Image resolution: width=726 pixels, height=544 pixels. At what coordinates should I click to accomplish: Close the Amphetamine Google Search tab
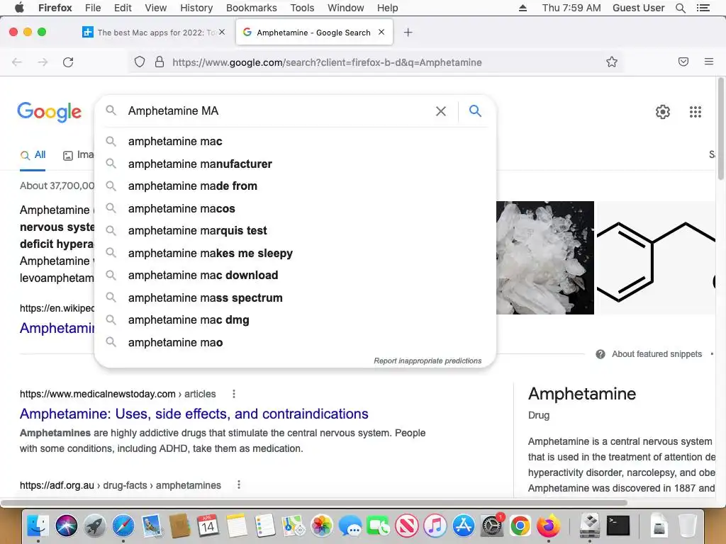381,32
